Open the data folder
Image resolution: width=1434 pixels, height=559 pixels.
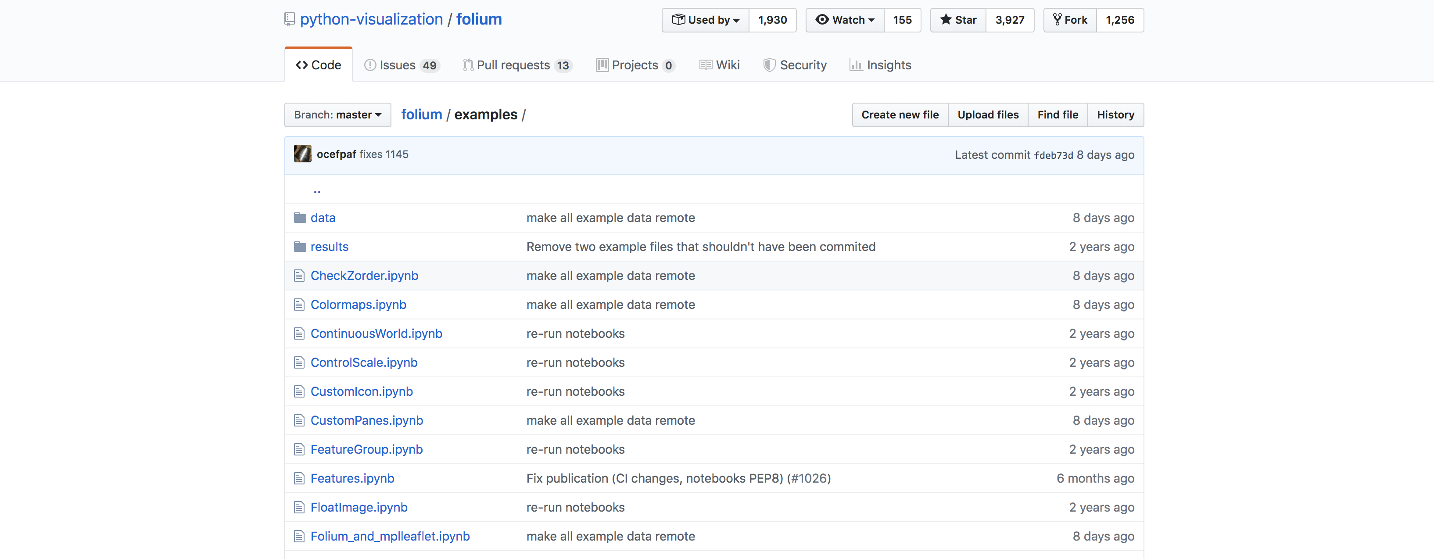[323, 218]
